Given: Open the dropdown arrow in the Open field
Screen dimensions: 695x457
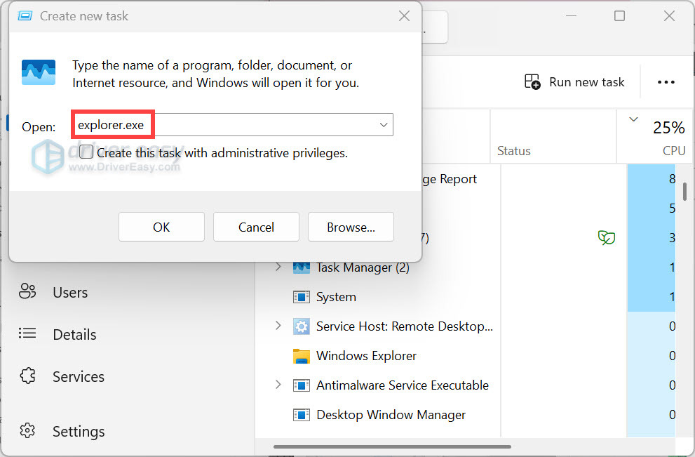Looking at the screenshot, I should point(384,125).
